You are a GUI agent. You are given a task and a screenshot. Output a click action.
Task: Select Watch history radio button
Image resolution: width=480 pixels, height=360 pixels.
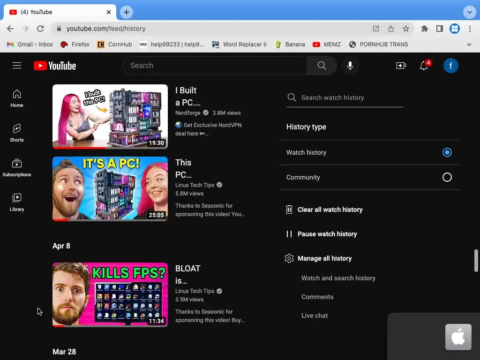coord(447,152)
